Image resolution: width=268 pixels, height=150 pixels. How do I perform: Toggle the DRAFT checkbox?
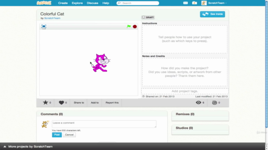click(x=144, y=17)
